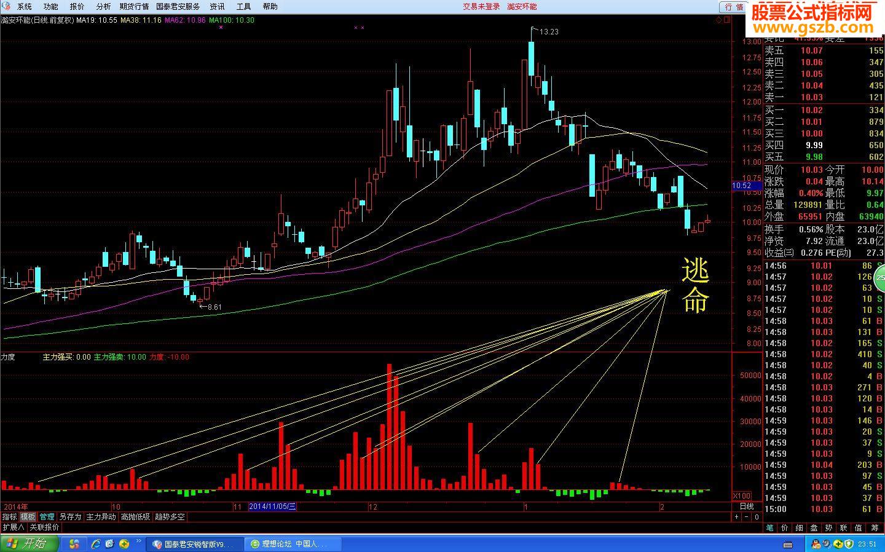Click the colorful quick launch icon next to Start
Screen dimensions: 885x552
[x=74, y=544]
